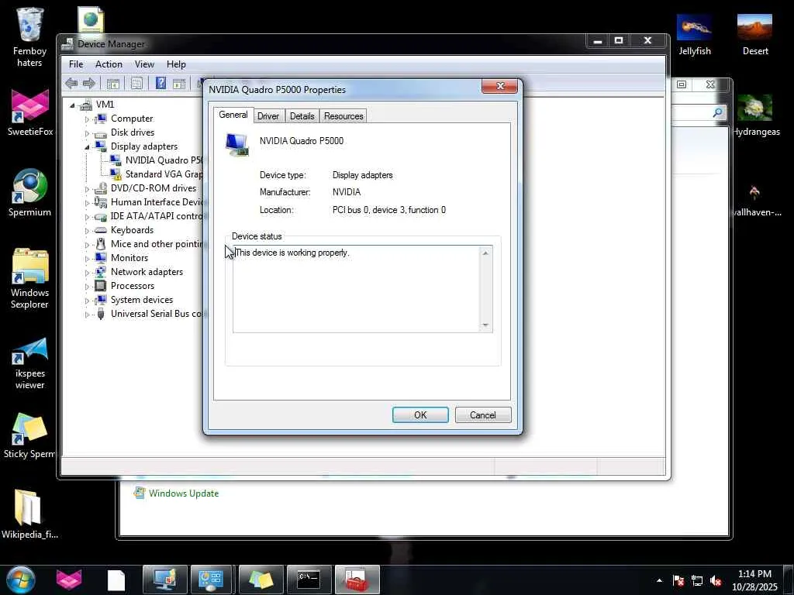Image resolution: width=794 pixels, height=595 pixels.
Task: Click the red toolbox taskbar icon
Action: click(357, 580)
